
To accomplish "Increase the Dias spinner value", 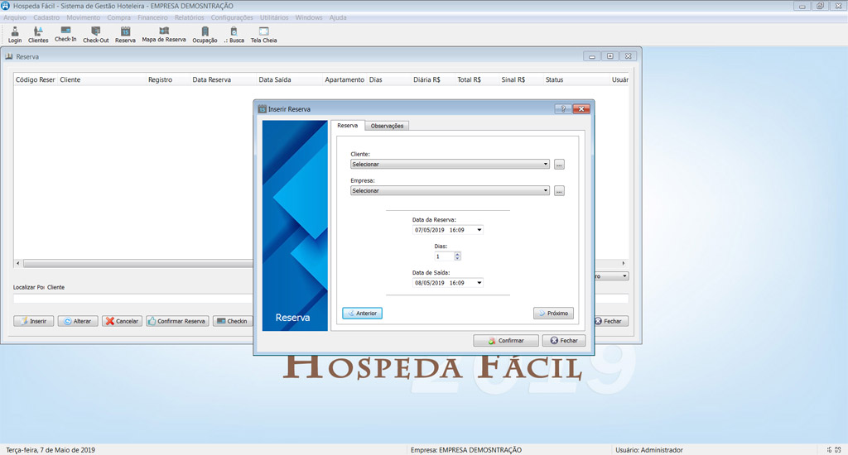I will pyautogui.click(x=457, y=255).
